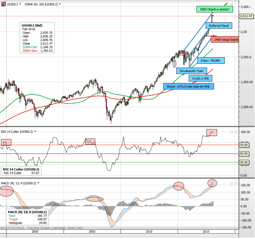Open the DSMA 50; 100 indicator dropdown

(x=60, y=4)
